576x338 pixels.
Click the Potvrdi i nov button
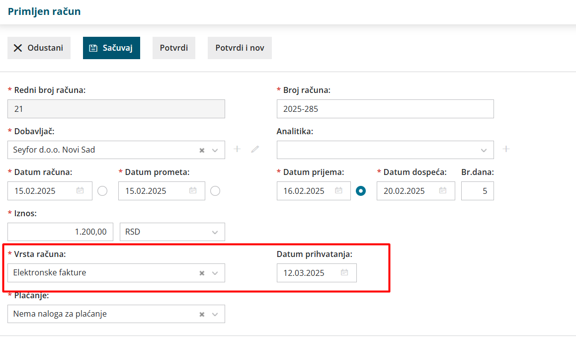240,48
